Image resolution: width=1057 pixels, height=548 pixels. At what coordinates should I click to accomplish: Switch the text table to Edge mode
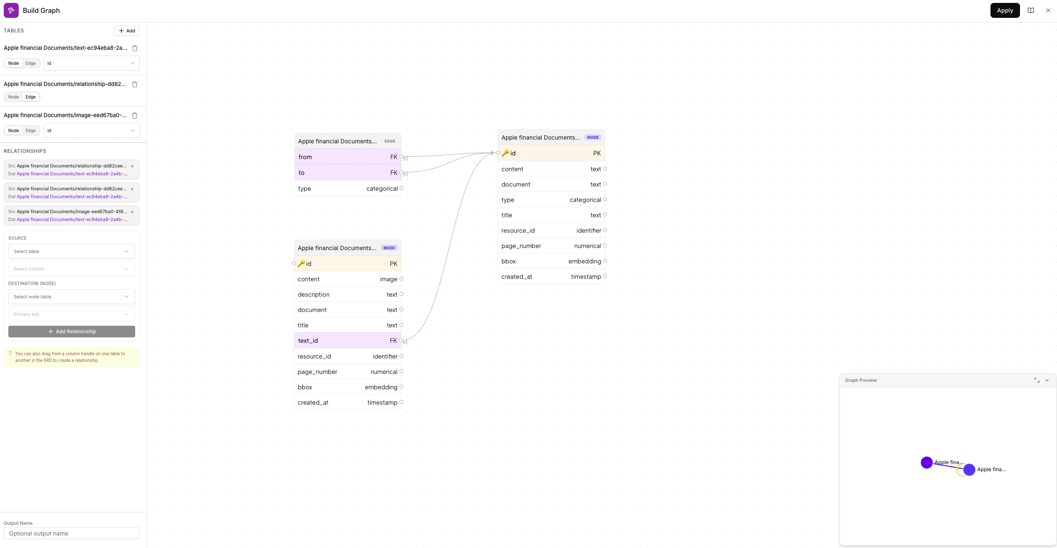click(30, 63)
